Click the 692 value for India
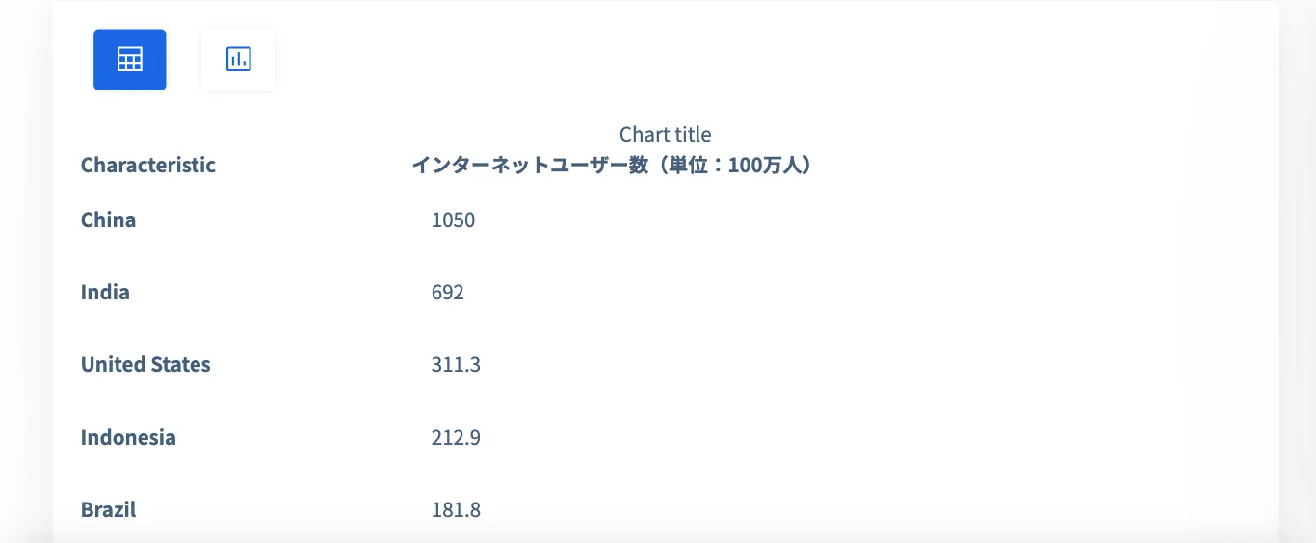The height and width of the screenshot is (543, 1316). [448, 292]
